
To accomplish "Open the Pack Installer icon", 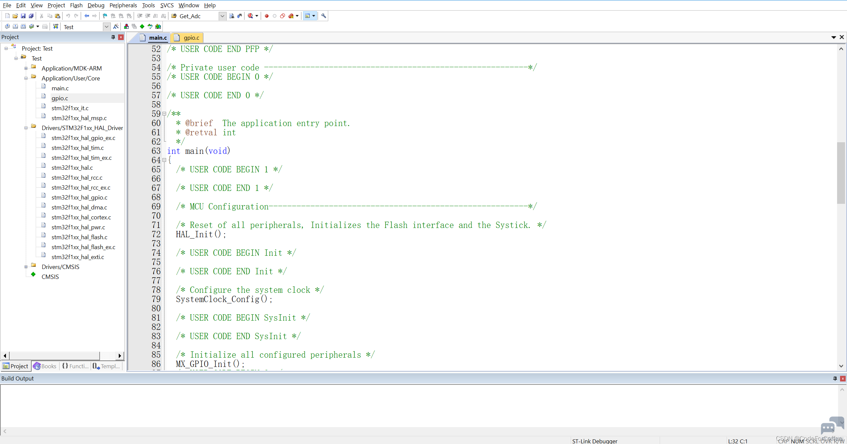I will pyautogui.click(x=158, y=26).
